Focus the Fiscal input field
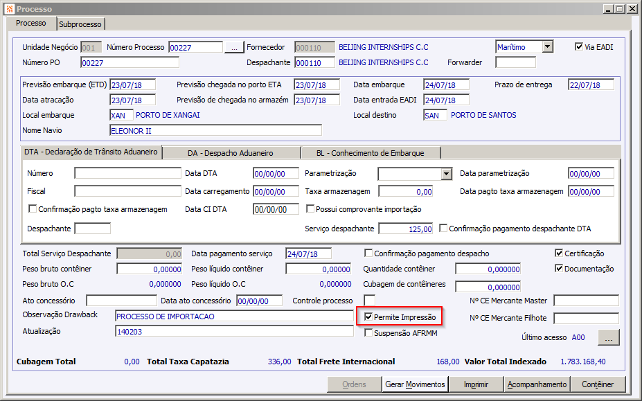Viewport: 642px width, 401px height. click(x=127, y=191)
